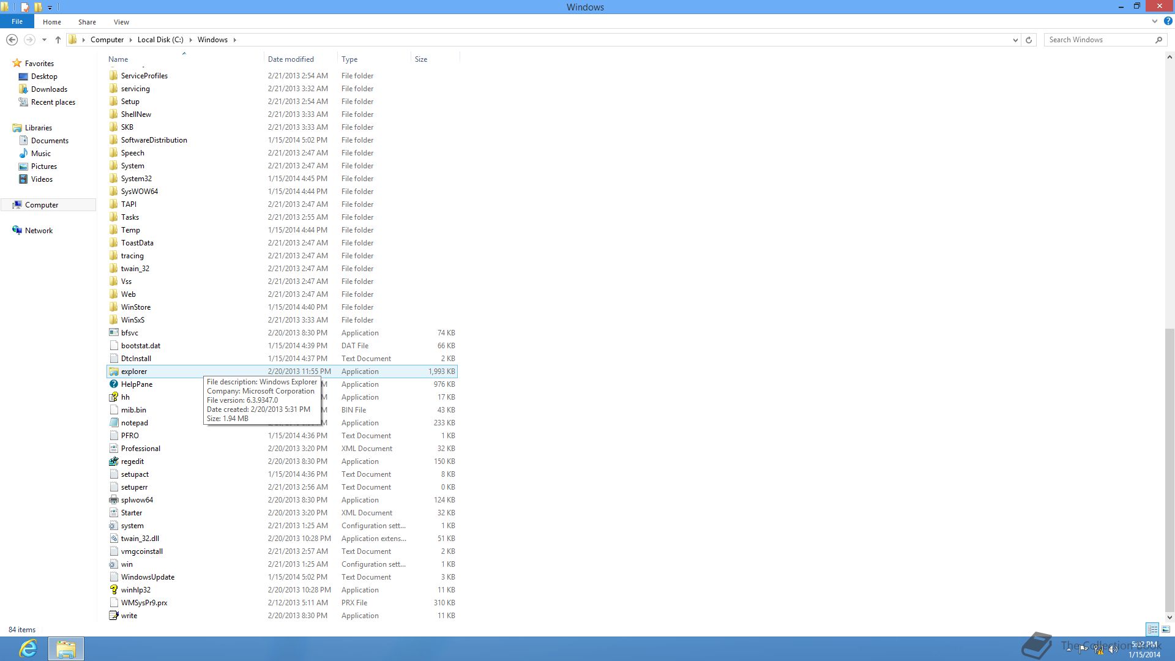Click the volume speaker tray icon
This screenshot has width=1175, height=661.
point(1113,649)
